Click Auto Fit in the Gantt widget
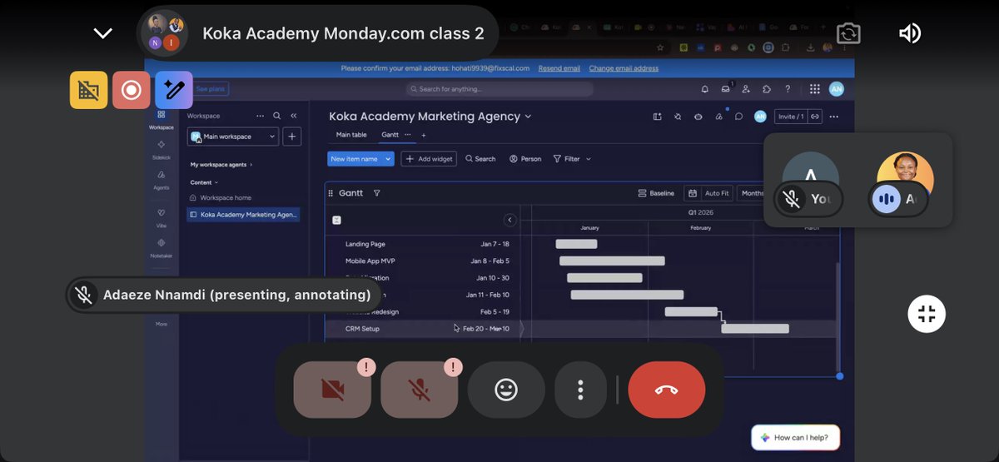The height and width of the screenshot is (462, 999). point(708,193)
